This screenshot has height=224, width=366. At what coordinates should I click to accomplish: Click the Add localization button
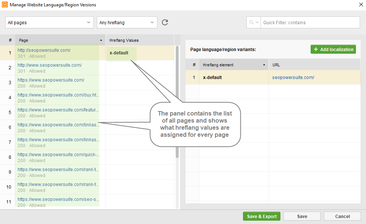[x=333, y=49]
